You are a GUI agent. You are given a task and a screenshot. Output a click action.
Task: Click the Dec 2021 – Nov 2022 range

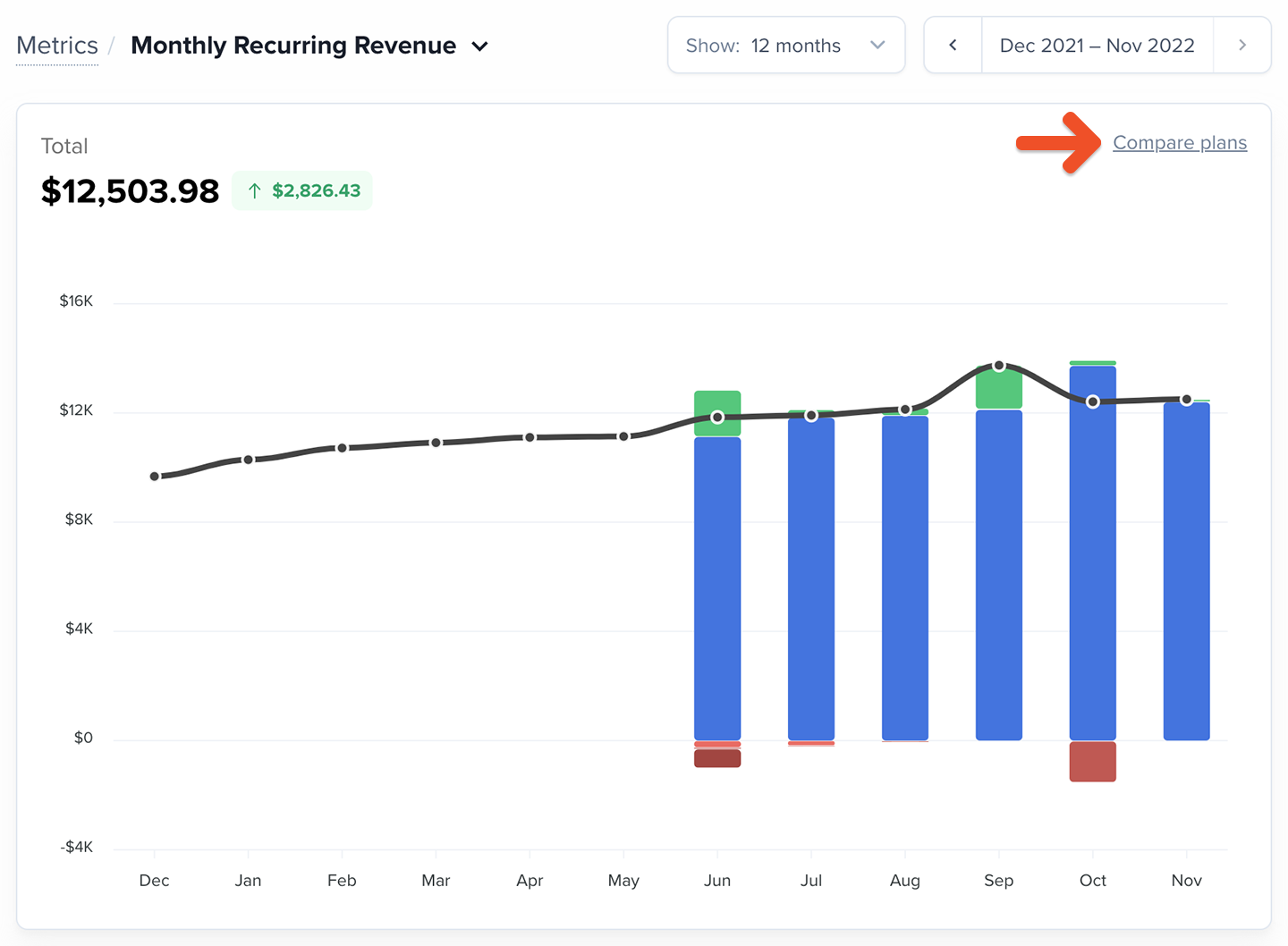[1097, 46]
